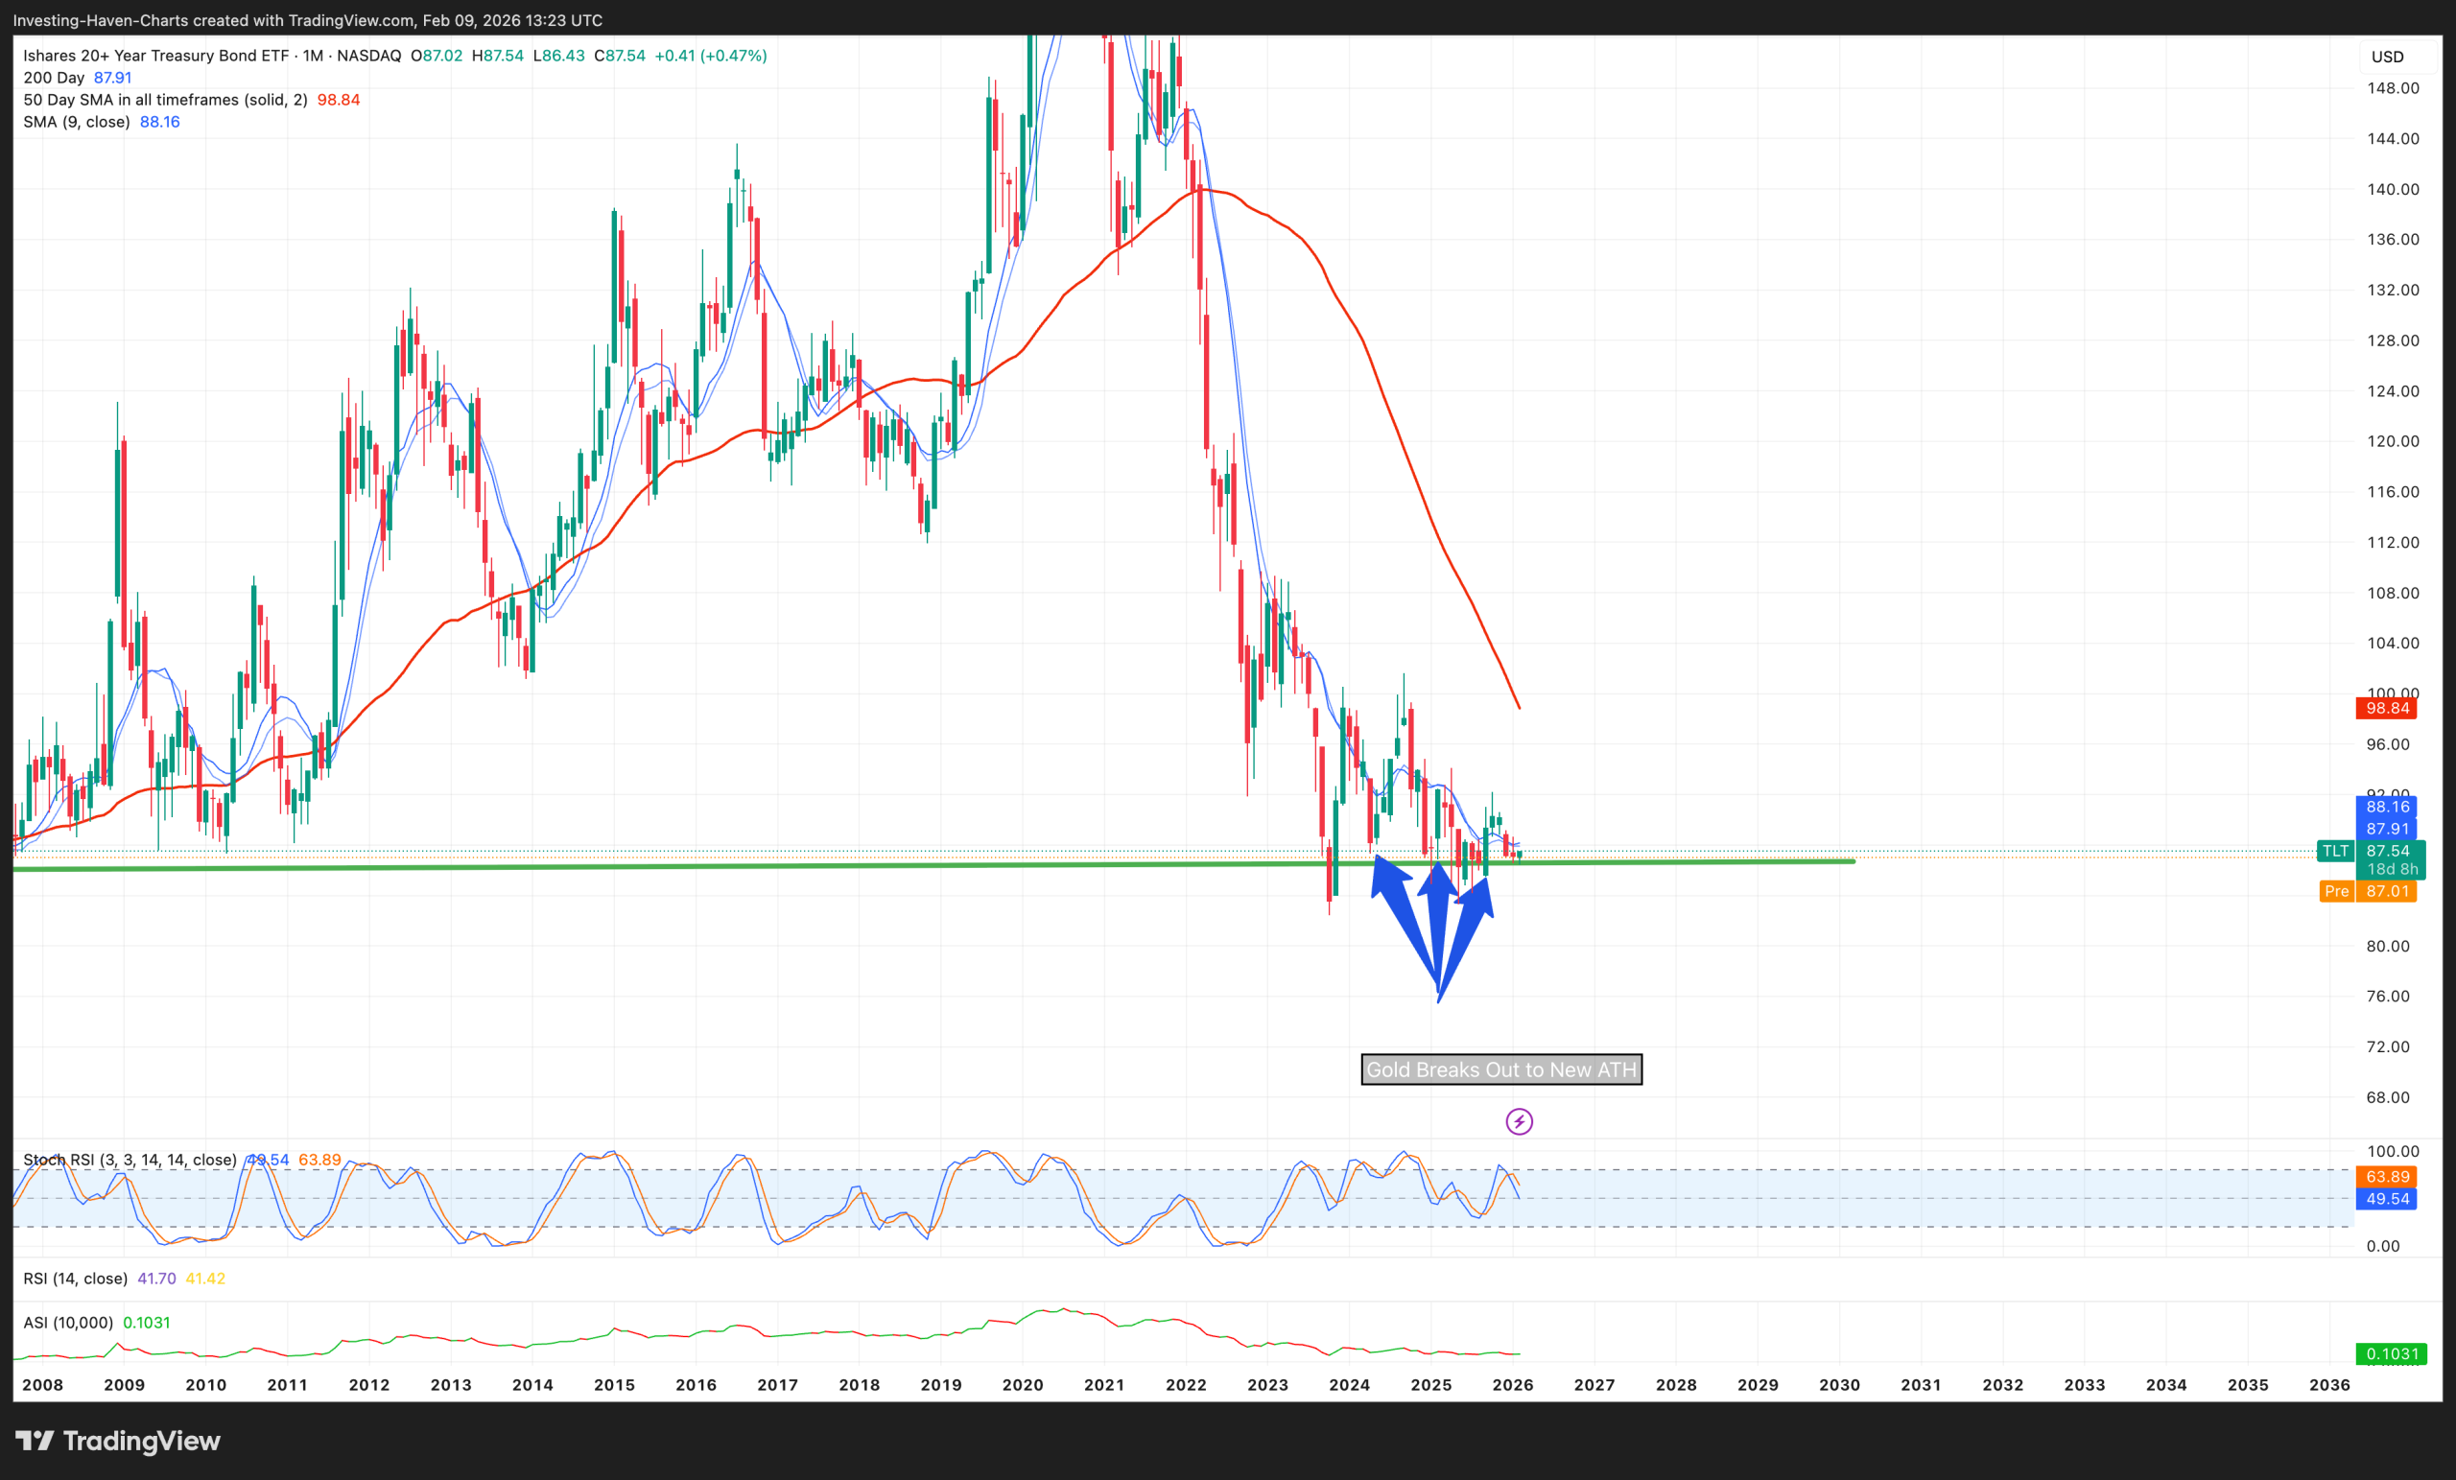Click the green 0.1031 ASI value badge
Viewport: 2456px width, 1480px height.
(x=2391, y=1353)
